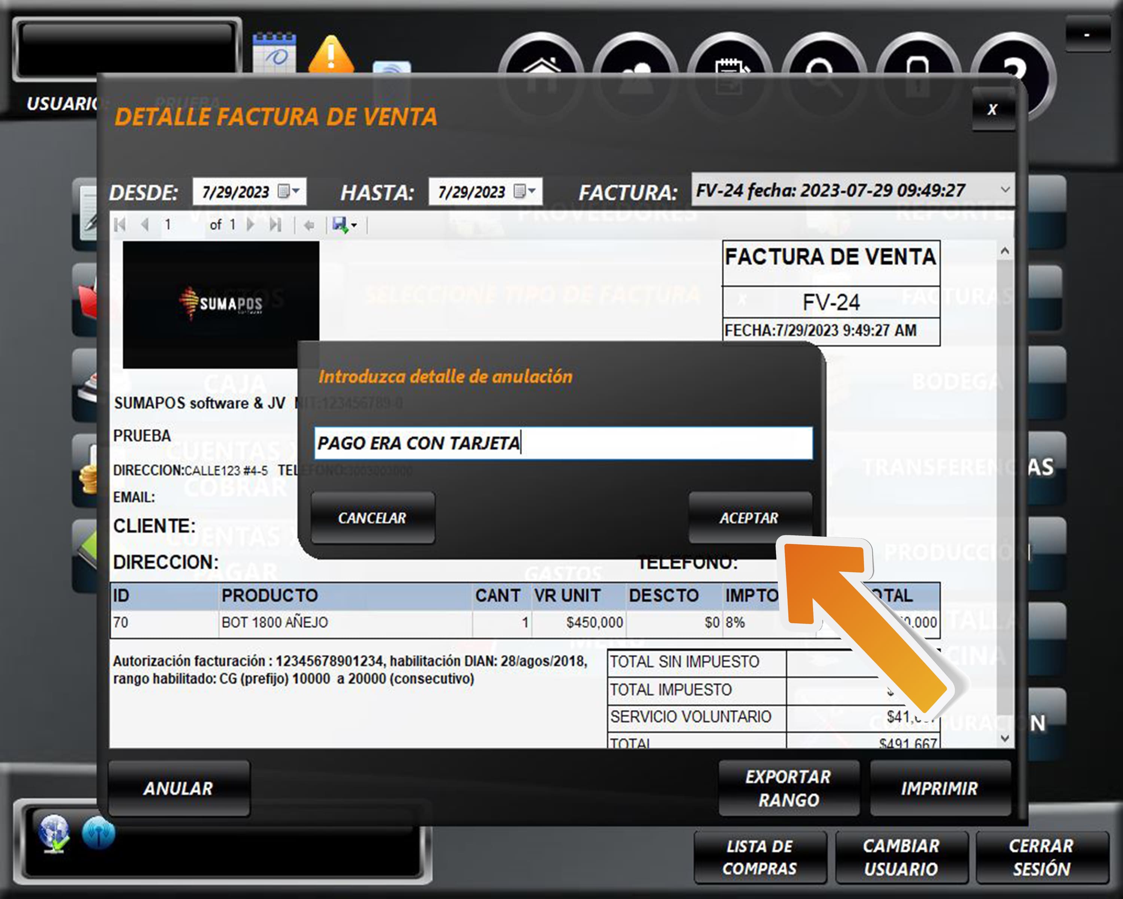Image resolution: width=1123 pixels, height=899 pixels.
Task: Click the ANULAR button
Action: pyautogui.click(x=179, y=788)
